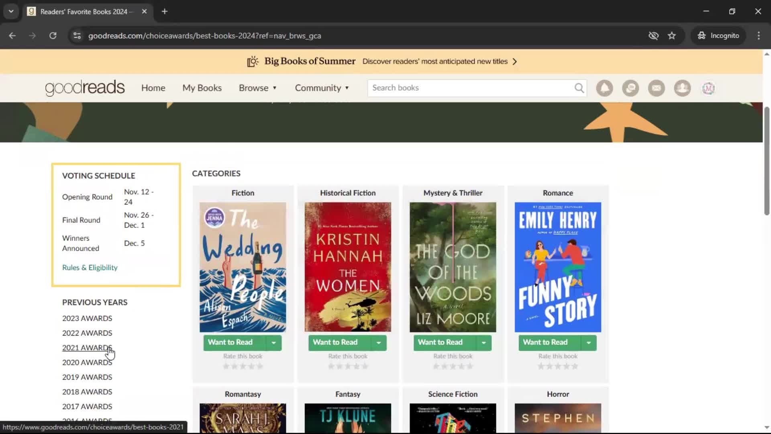This screenshot has width=771, height=434.
Task: Open the tab search dropdown
Action: (11, 11)
